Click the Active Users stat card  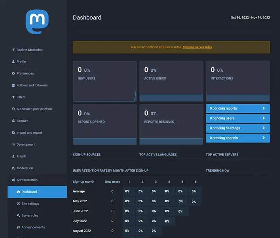click(171, 81)
